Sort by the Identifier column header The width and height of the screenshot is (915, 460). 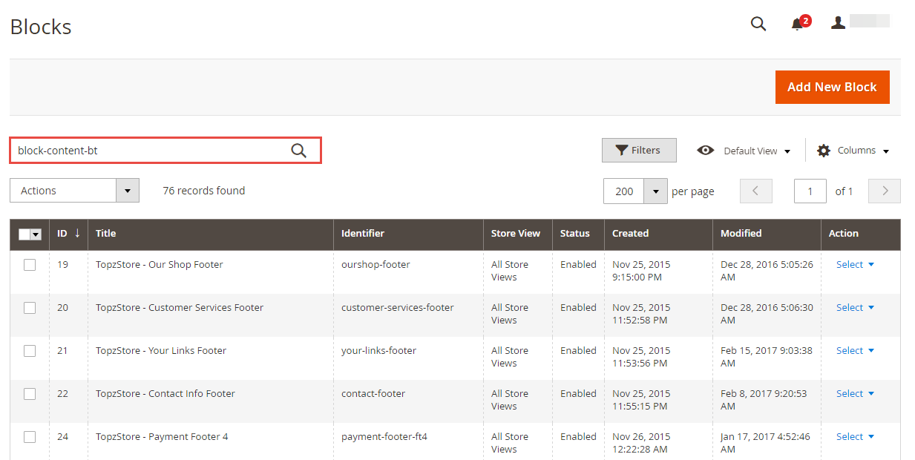362,234
